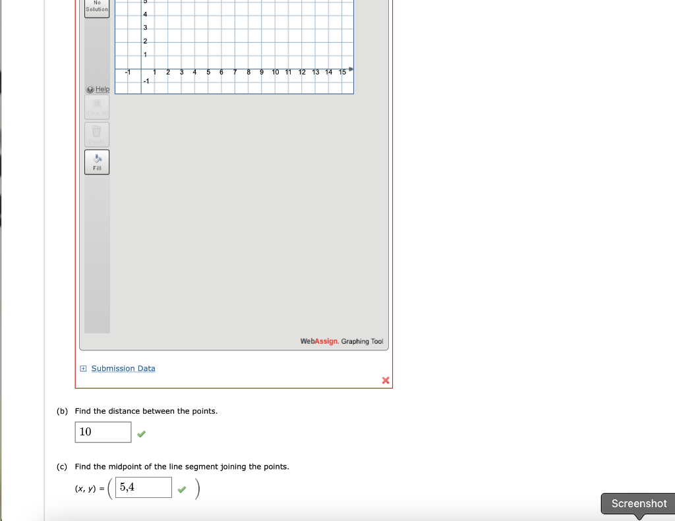Click the WebAssign Graphing Tool label
675x521 pixels.
342,341
